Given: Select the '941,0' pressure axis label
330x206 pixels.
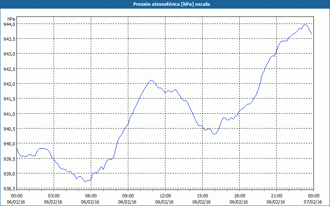Looking at the screenshot, I should 9,114.
